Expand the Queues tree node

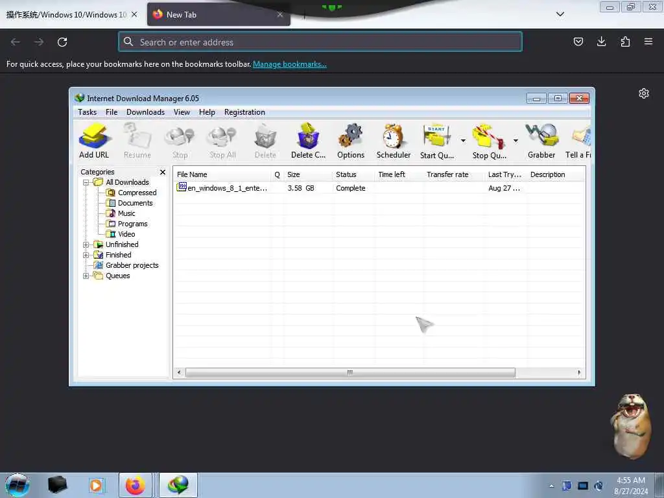[x=86, y=276]
